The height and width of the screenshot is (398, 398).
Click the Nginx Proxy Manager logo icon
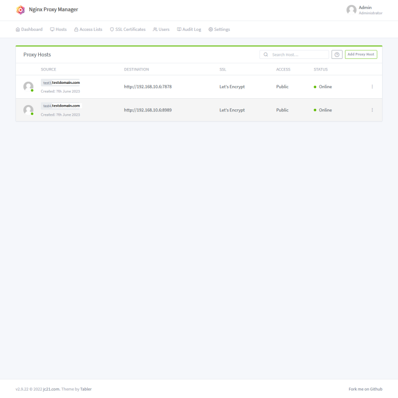21,10
